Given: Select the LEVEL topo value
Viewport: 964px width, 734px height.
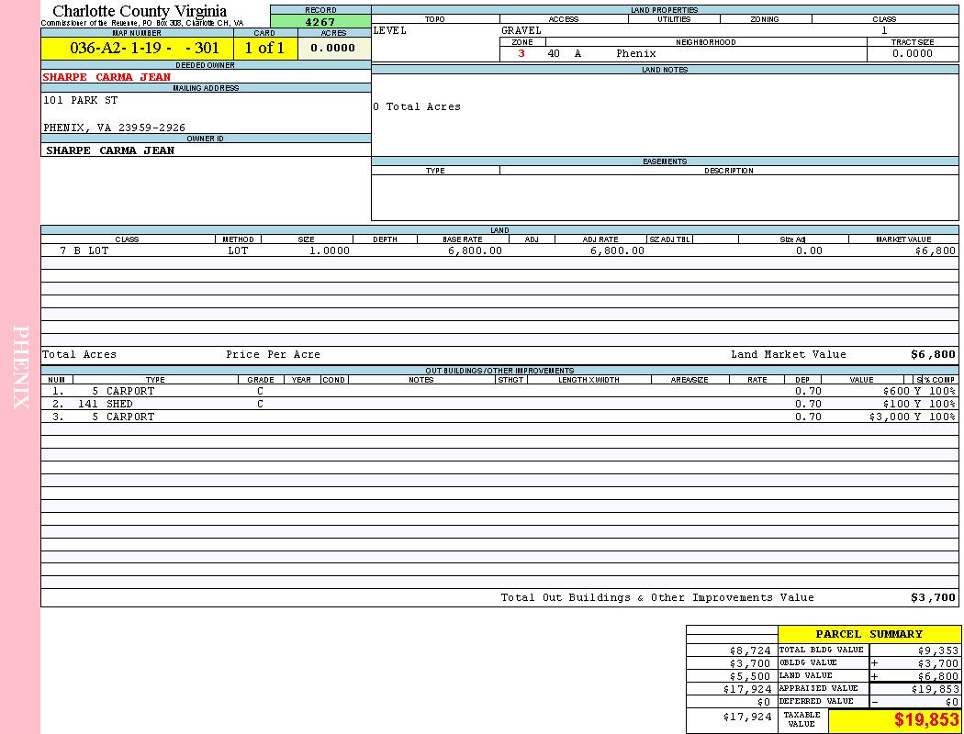Looking at the screenshot, I should (390, 30).
